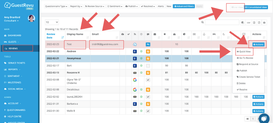Open the records-per-page selector showing 10

click(x=52, y=22)
